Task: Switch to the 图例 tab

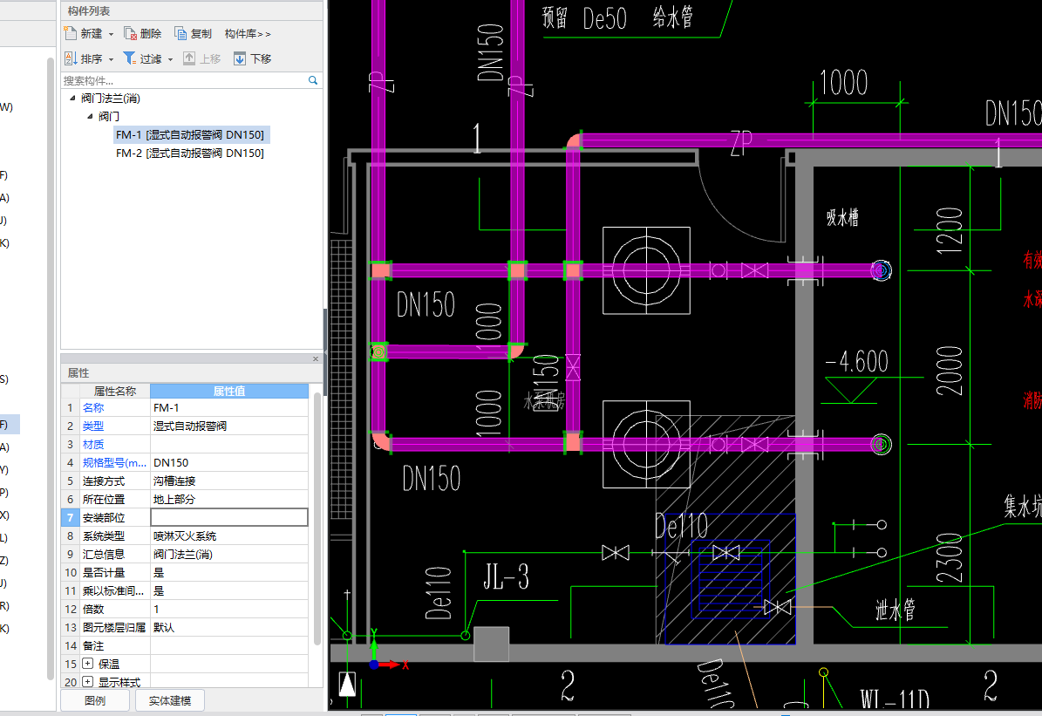Action: (95, 700)
